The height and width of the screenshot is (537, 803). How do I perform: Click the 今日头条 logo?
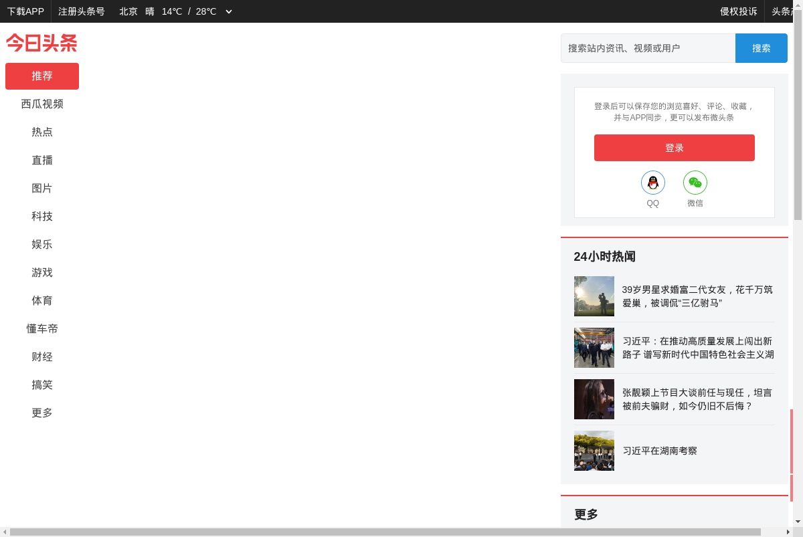[41, 43]
